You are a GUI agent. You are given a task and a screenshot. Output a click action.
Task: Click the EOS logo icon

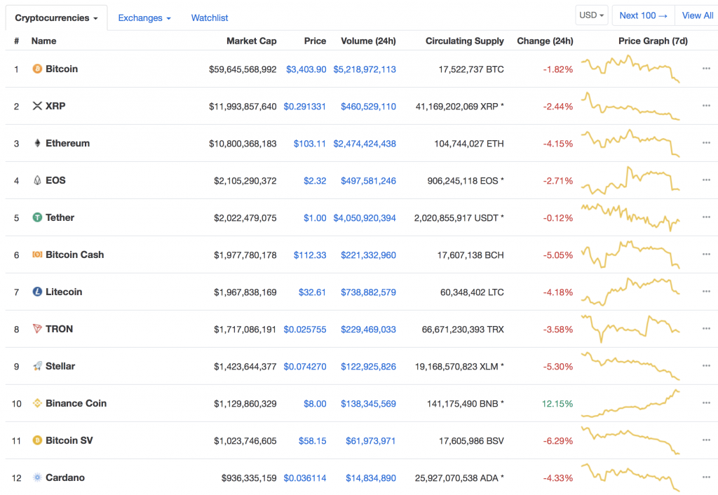(x=37, y=180)
